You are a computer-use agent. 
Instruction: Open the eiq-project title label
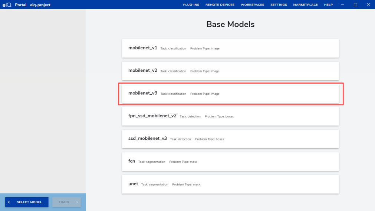40,5
